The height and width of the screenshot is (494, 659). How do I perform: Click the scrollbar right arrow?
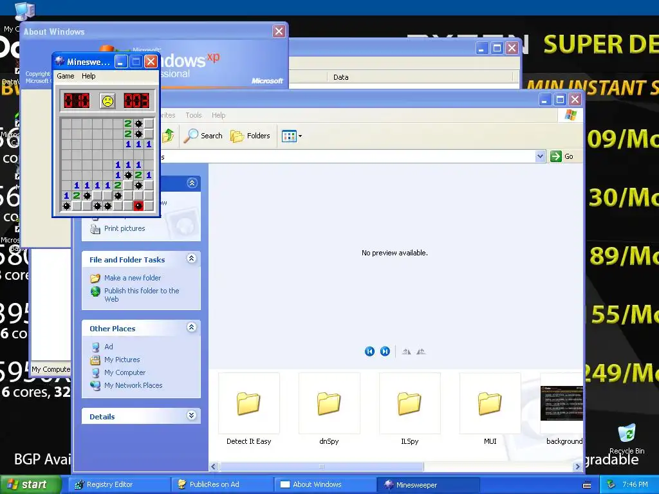(x=577, y=467)
